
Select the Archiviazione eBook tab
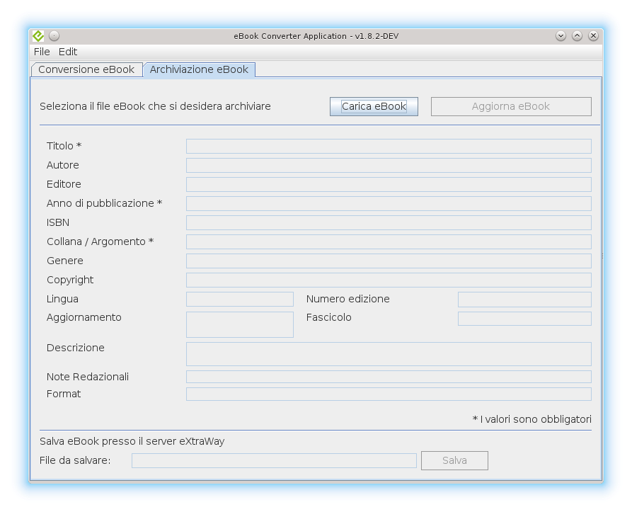coord(199,69)
